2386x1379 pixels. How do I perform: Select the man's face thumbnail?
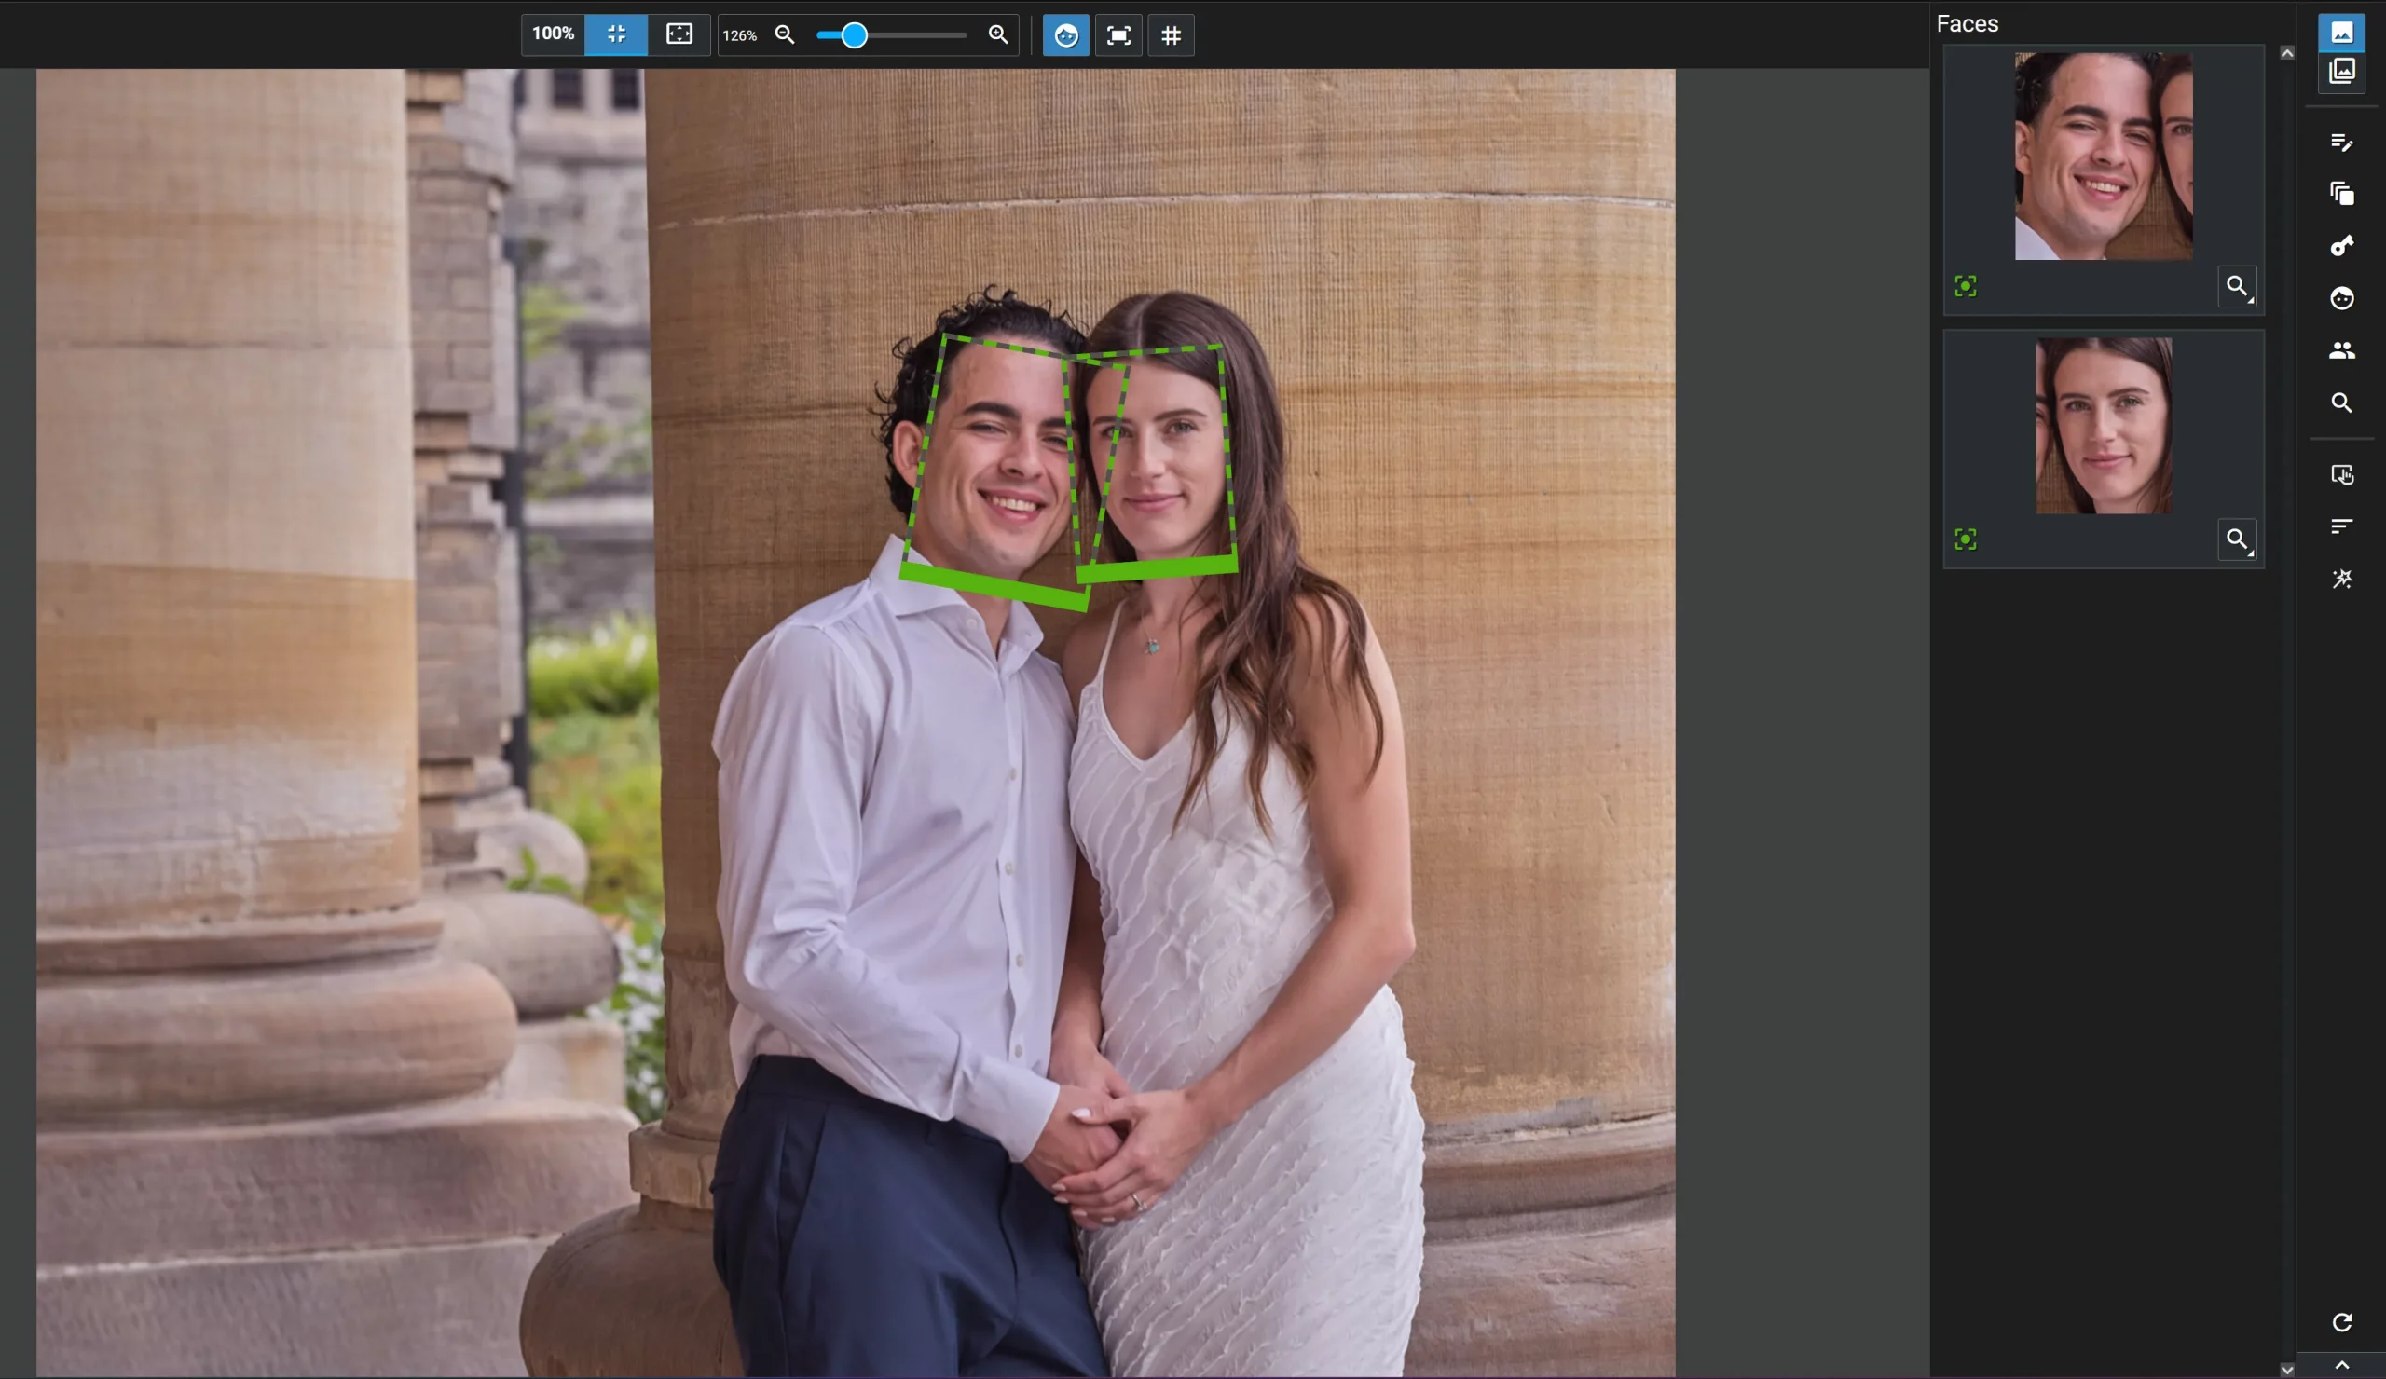pyautogui.click(x=2102, y=157)
